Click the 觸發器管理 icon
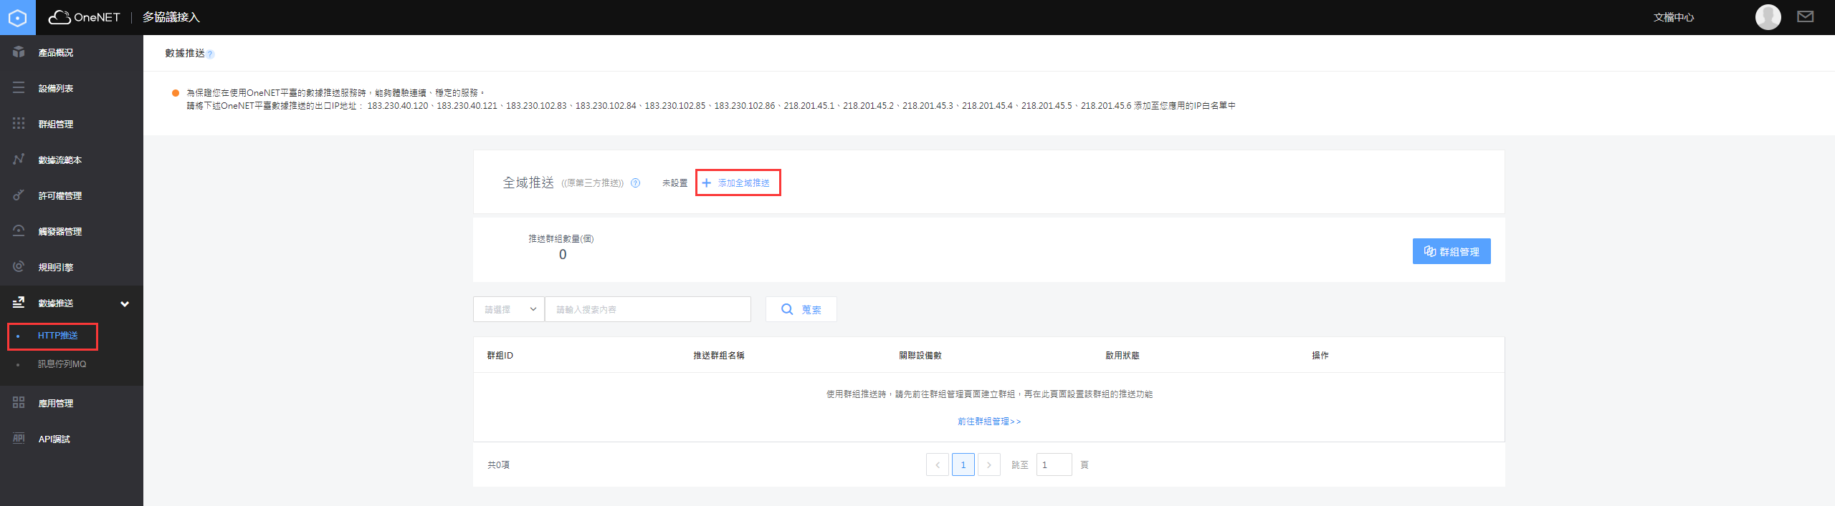The width and height of the screenshot is (1835, 506). [19, 230]
